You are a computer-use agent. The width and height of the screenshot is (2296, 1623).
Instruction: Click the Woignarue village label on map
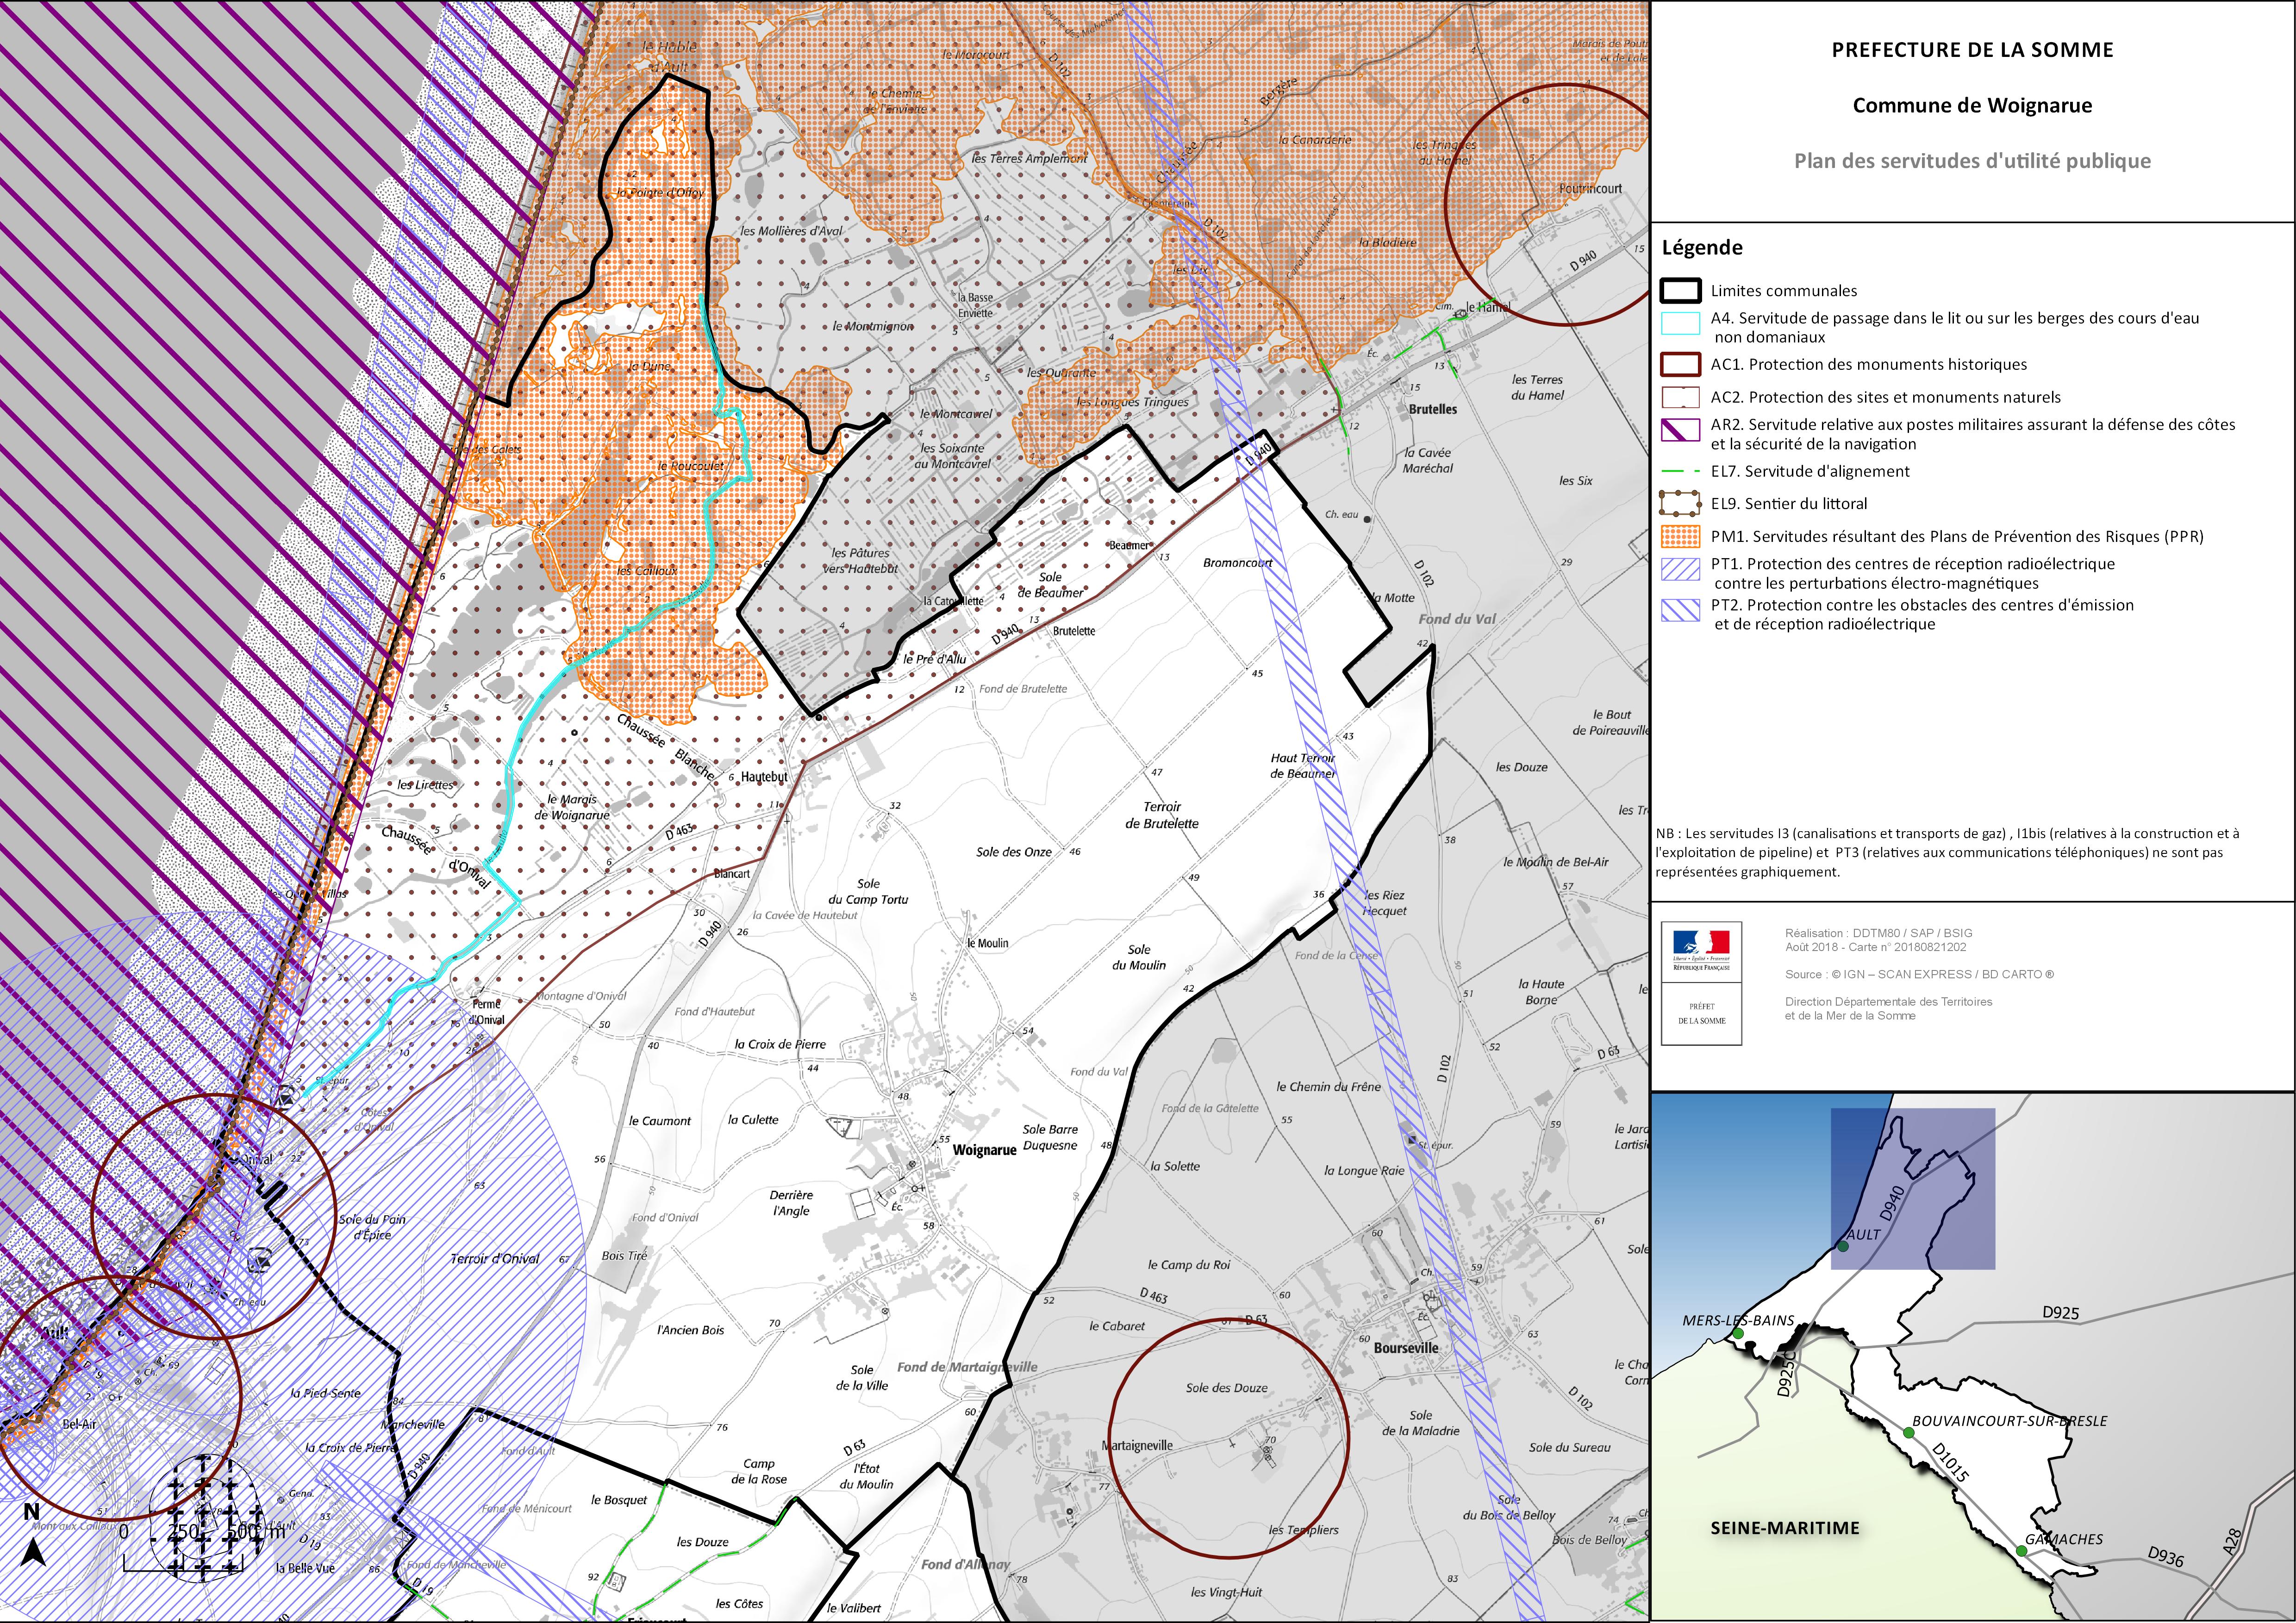[x=984, y=1150]
